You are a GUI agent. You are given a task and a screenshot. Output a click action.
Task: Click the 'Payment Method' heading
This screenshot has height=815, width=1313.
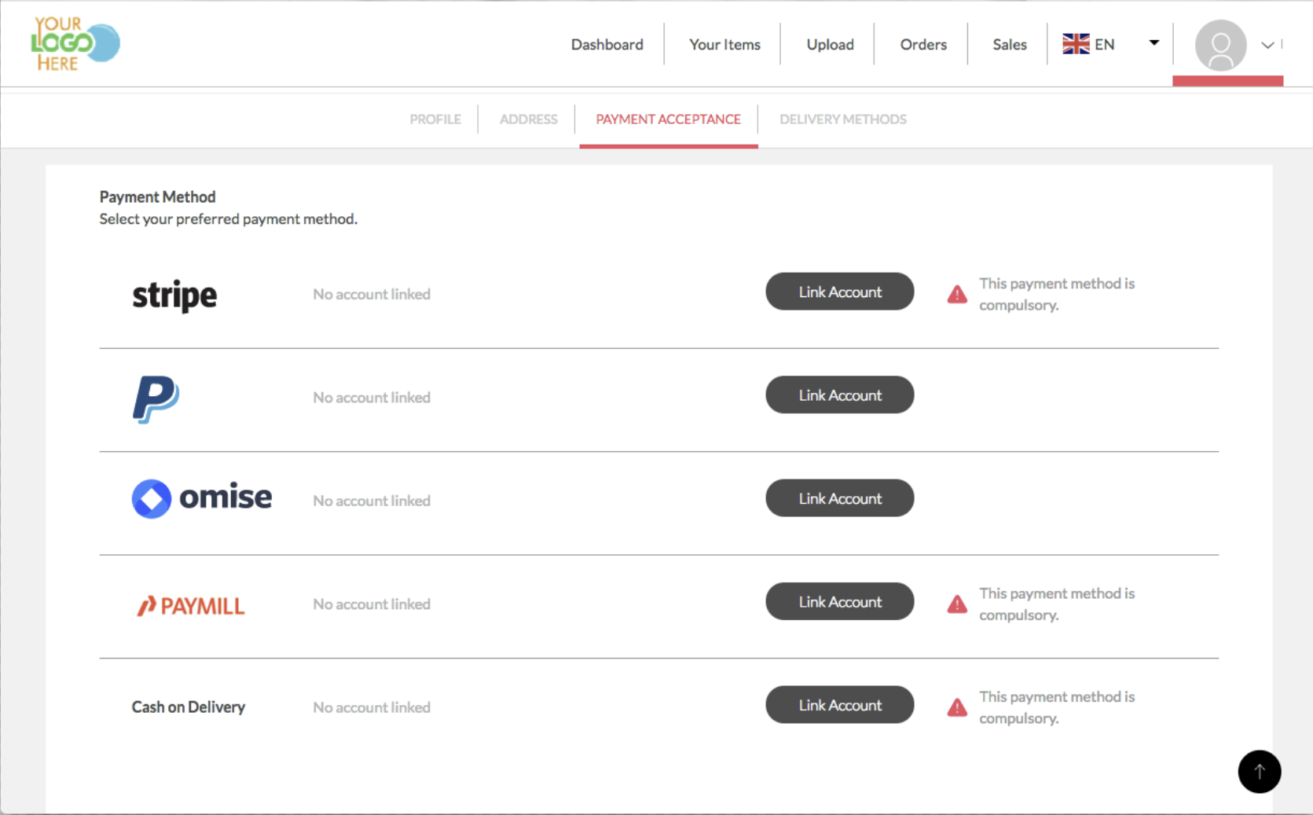157,196
